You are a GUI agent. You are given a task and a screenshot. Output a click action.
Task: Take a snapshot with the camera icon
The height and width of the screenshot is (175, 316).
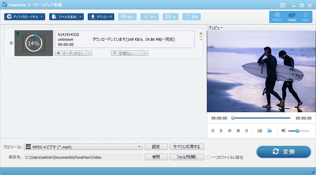coord(260,131)
